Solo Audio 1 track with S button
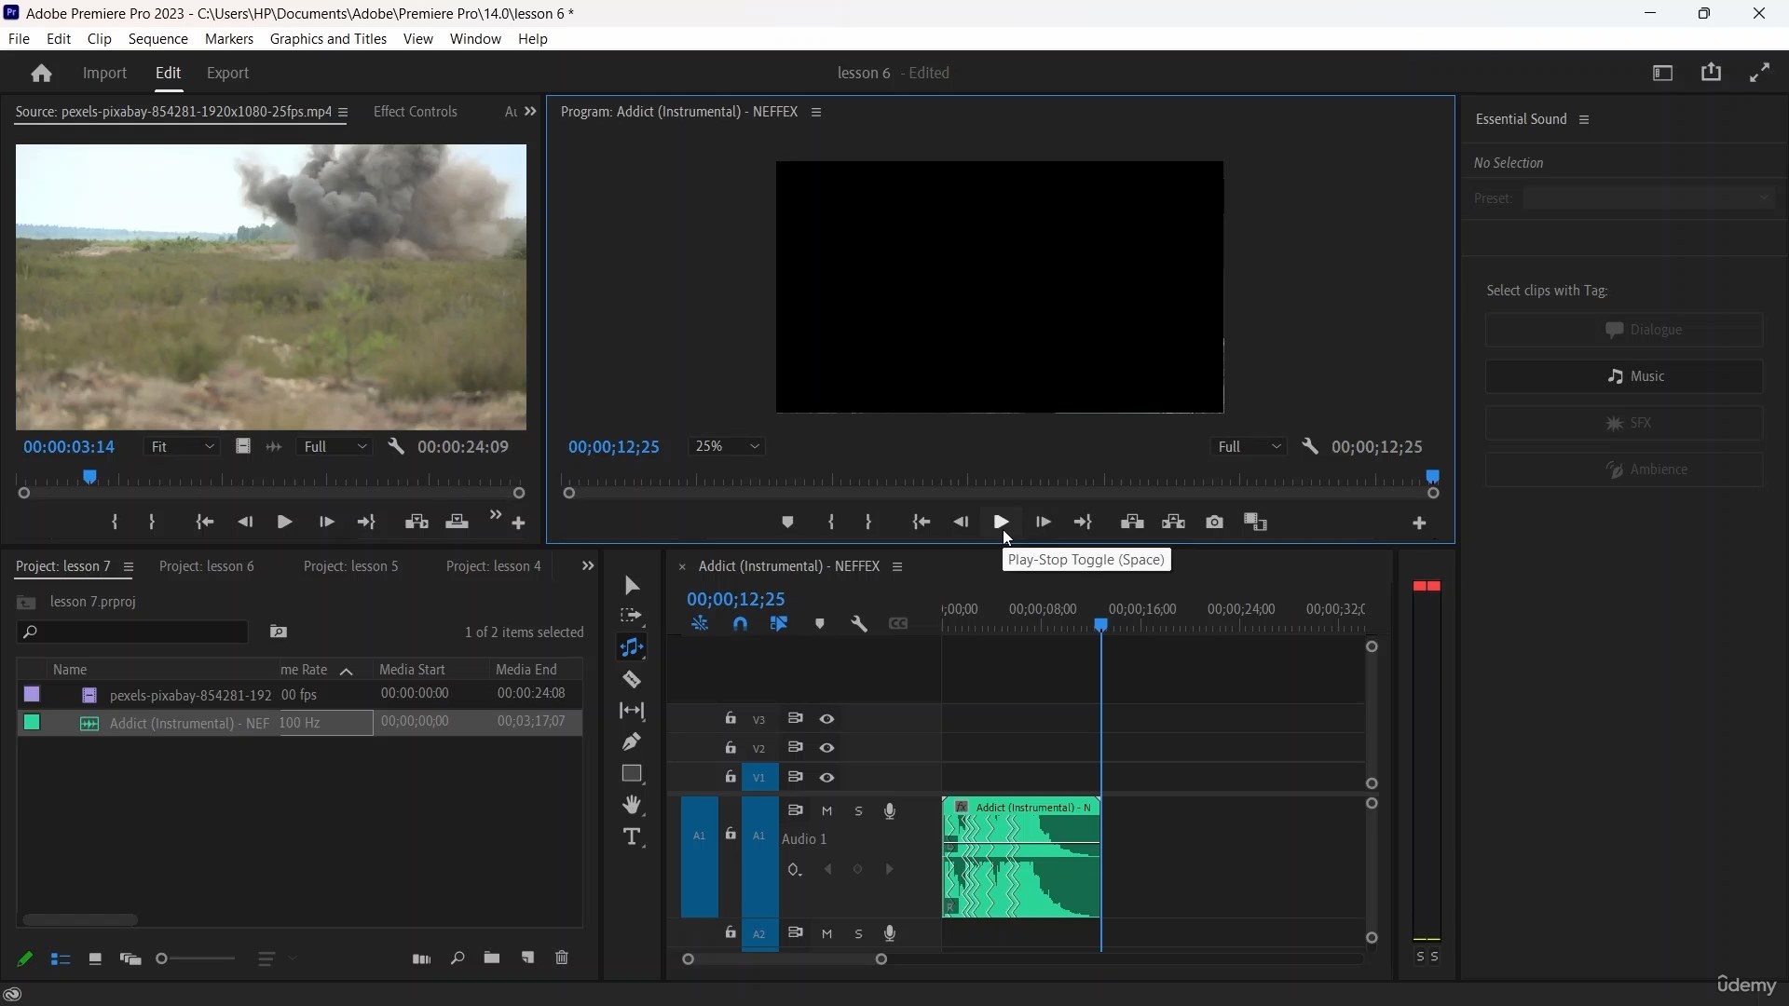 859,811
